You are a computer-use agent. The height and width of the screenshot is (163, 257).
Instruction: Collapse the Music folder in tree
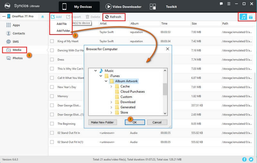95,71
